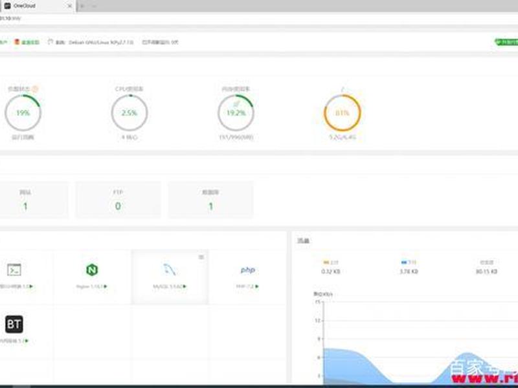This screenshot has width=518, height=388.
Task: Click the Nginx 1.16.1 version label
Action: pos(90,286)
